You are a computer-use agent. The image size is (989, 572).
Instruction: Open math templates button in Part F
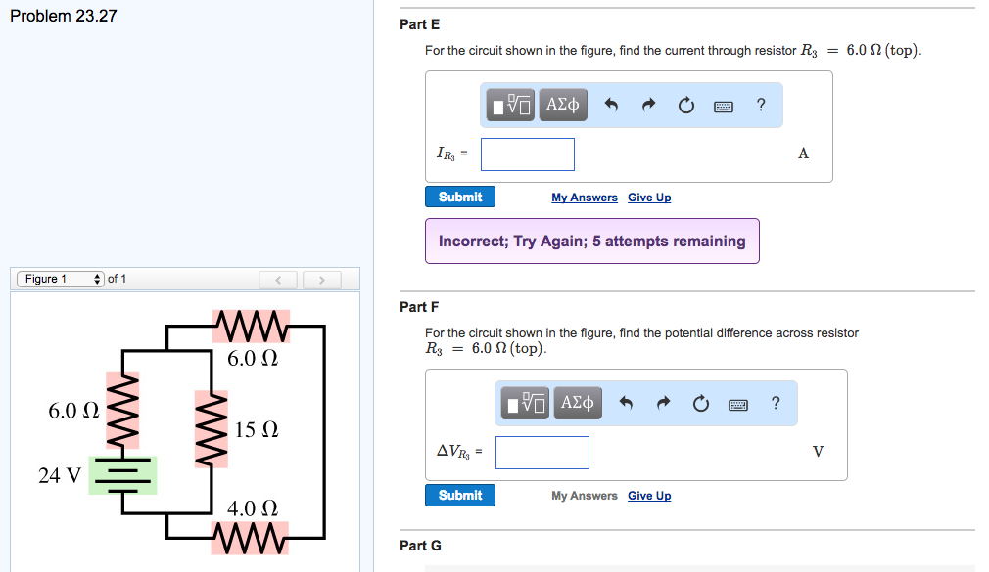click(x=525, y=403)
